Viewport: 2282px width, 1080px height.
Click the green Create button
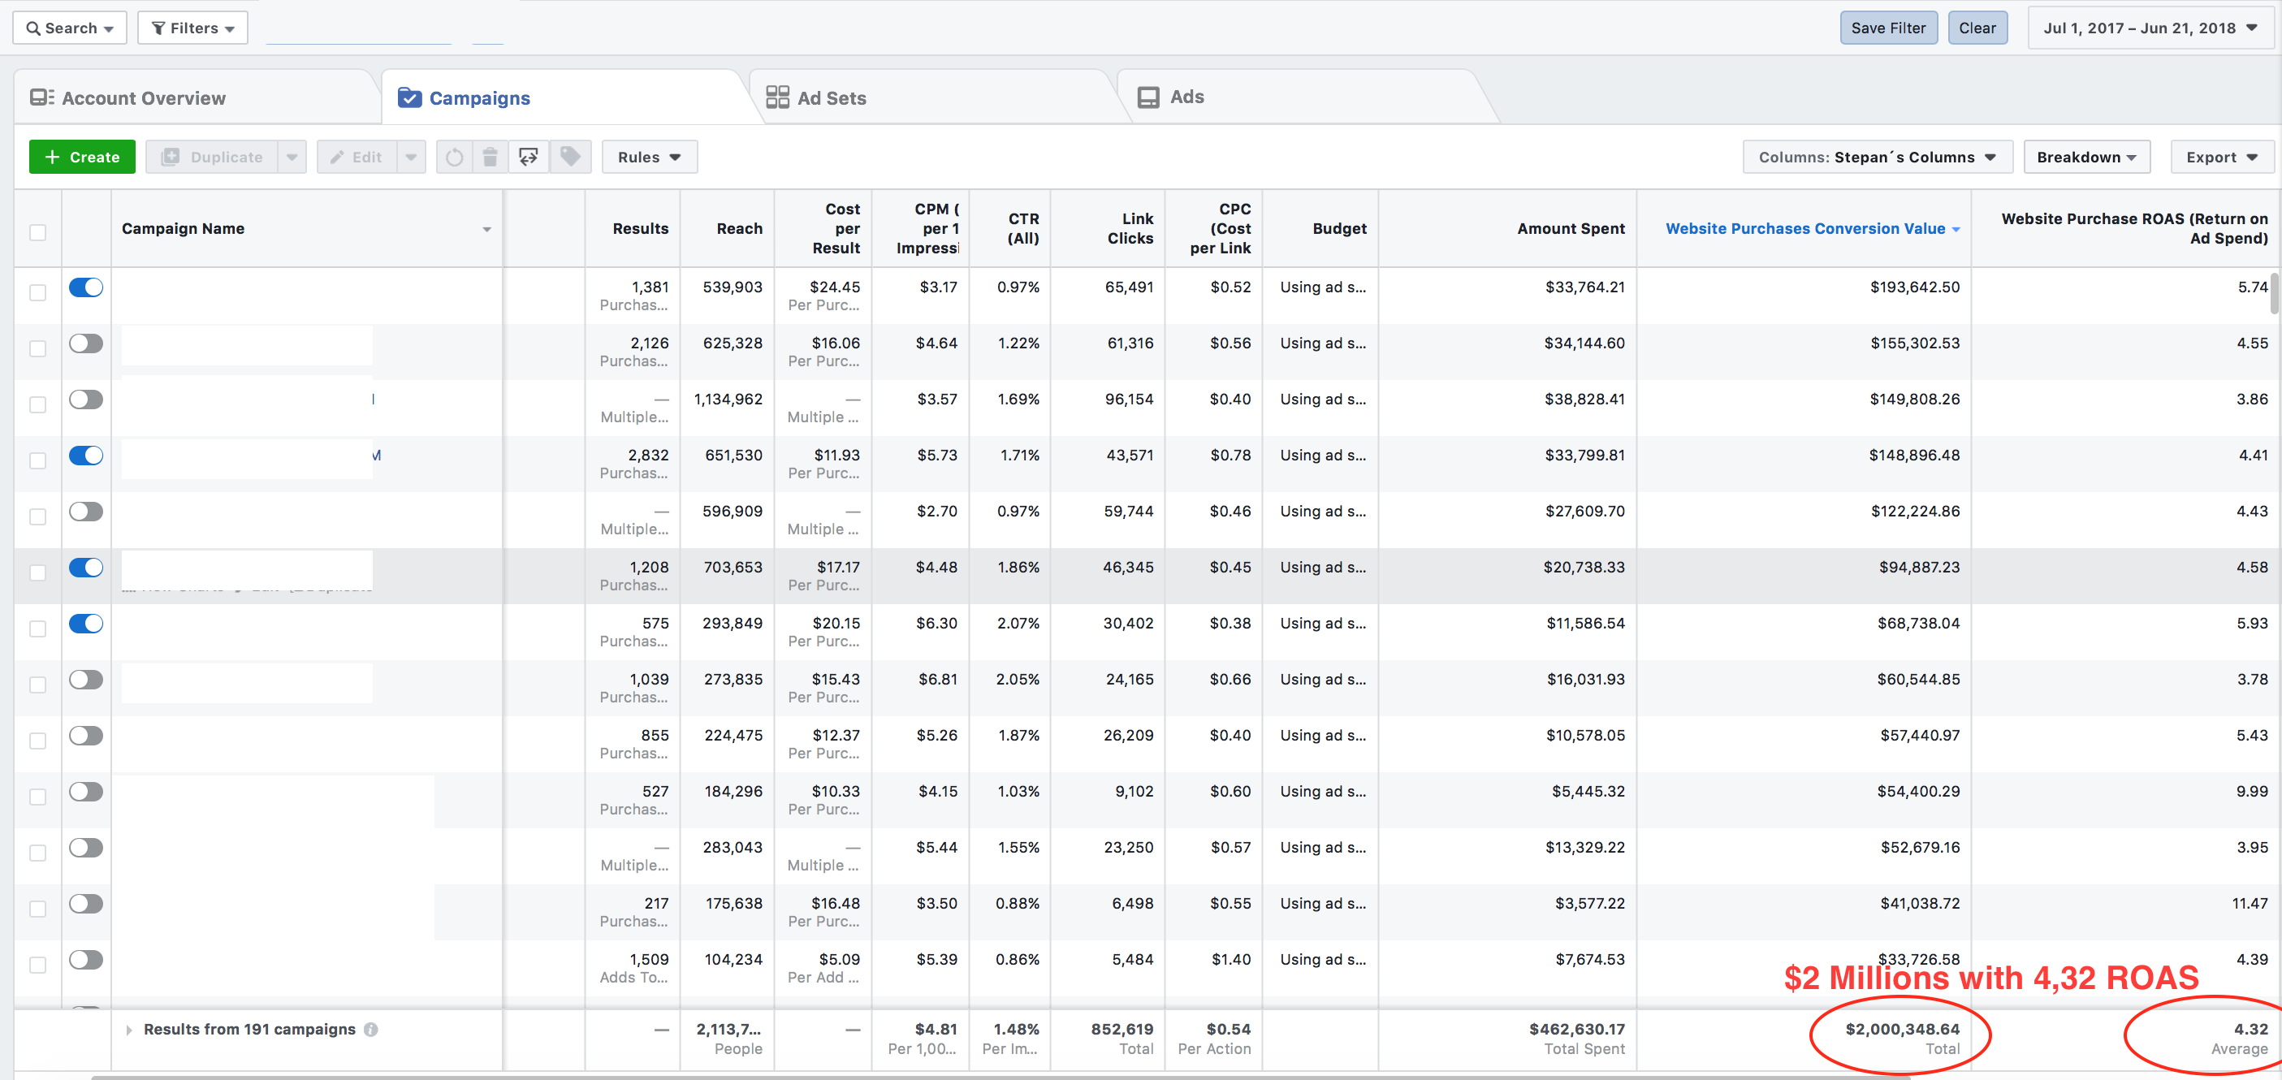pos(81,157)
